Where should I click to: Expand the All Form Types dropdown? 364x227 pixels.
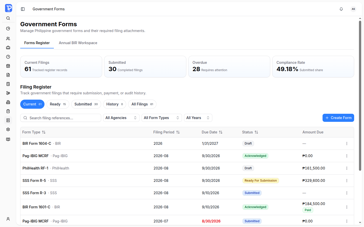point(162,118)
